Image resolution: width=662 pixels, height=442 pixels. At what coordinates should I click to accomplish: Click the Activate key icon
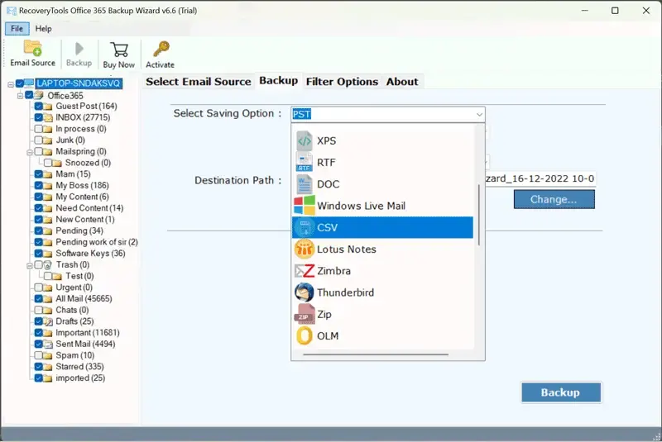[160, 50]
